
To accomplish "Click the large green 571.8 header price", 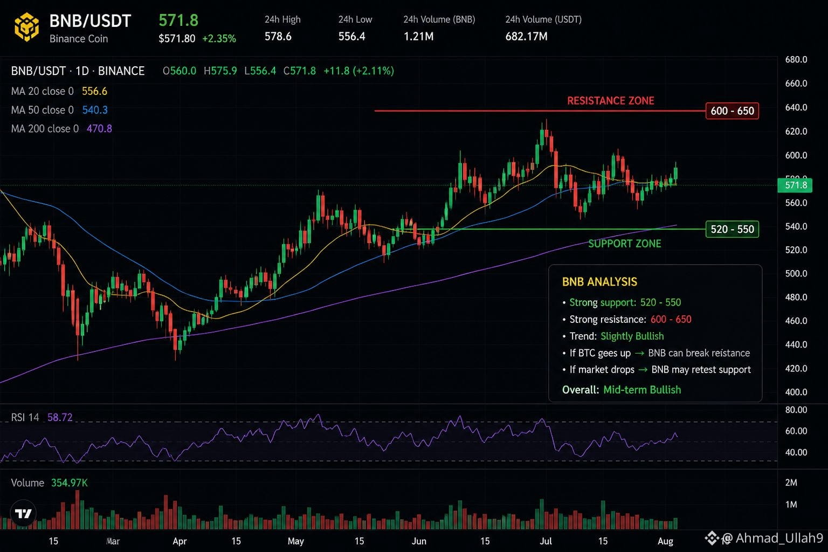I will click(178, 20).
